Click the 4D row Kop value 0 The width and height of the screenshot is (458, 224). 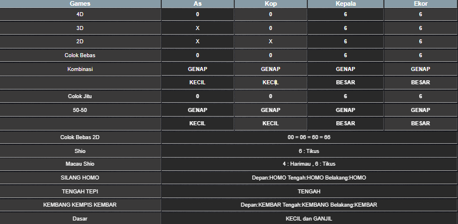pyautogui.click(x=271, y=14)
